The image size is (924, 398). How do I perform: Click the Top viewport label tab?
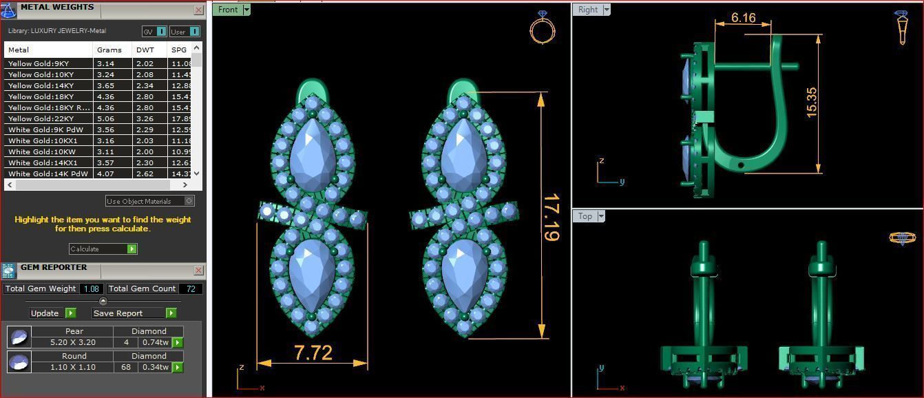tap(585, 216)
